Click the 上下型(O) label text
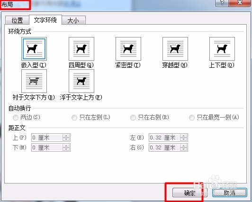This screenshot has width=252, height=202. click(x=222, y=65)
